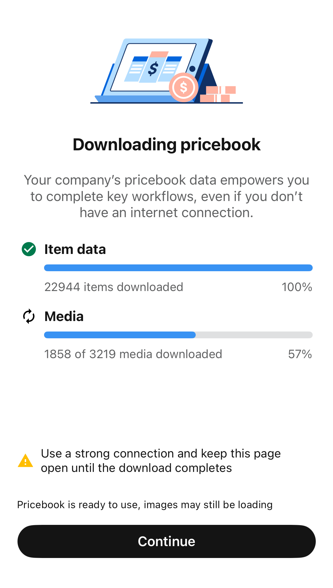The width and height of the screenshot is (333, 588).
Task: Click the 100% completion indicator
Action: coord(297,287)
